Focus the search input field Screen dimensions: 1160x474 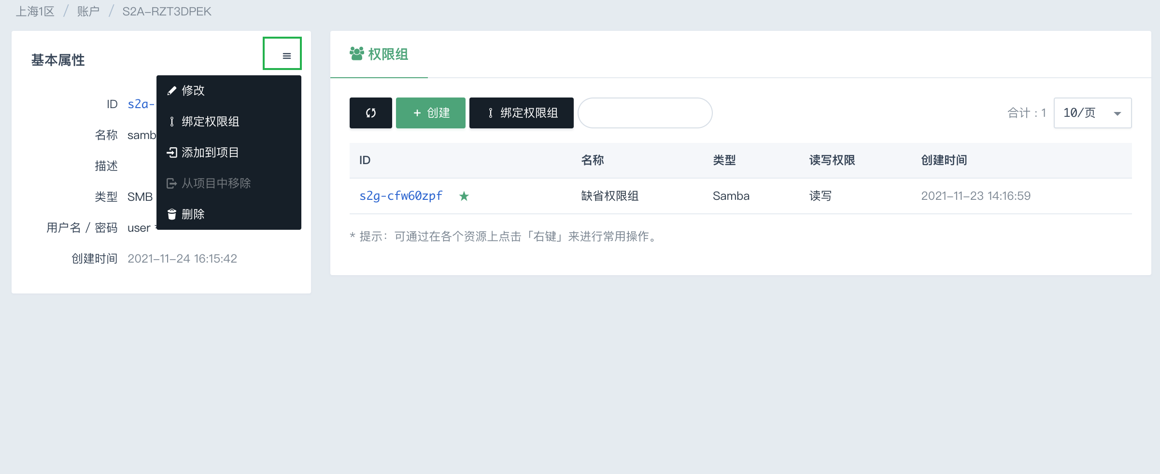pyautogui.click(x=645, y=113)
